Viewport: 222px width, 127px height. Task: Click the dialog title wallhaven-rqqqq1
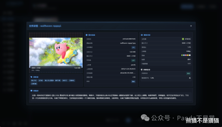click(51, 26)
